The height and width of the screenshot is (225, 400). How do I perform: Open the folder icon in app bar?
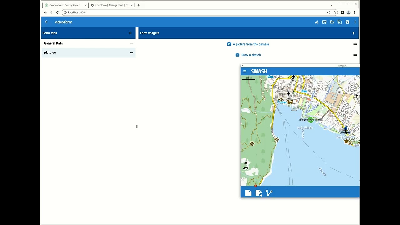point(332,22)
